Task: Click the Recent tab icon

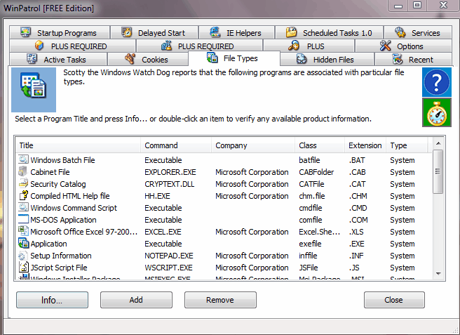Action: (398, 59)
